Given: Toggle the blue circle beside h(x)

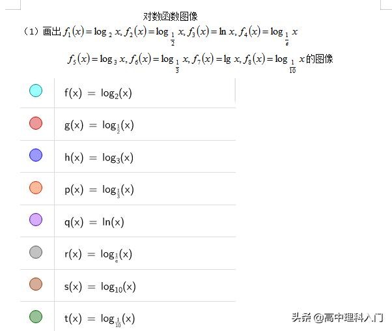Looking at the screenshot, I should tap(36, 155).
